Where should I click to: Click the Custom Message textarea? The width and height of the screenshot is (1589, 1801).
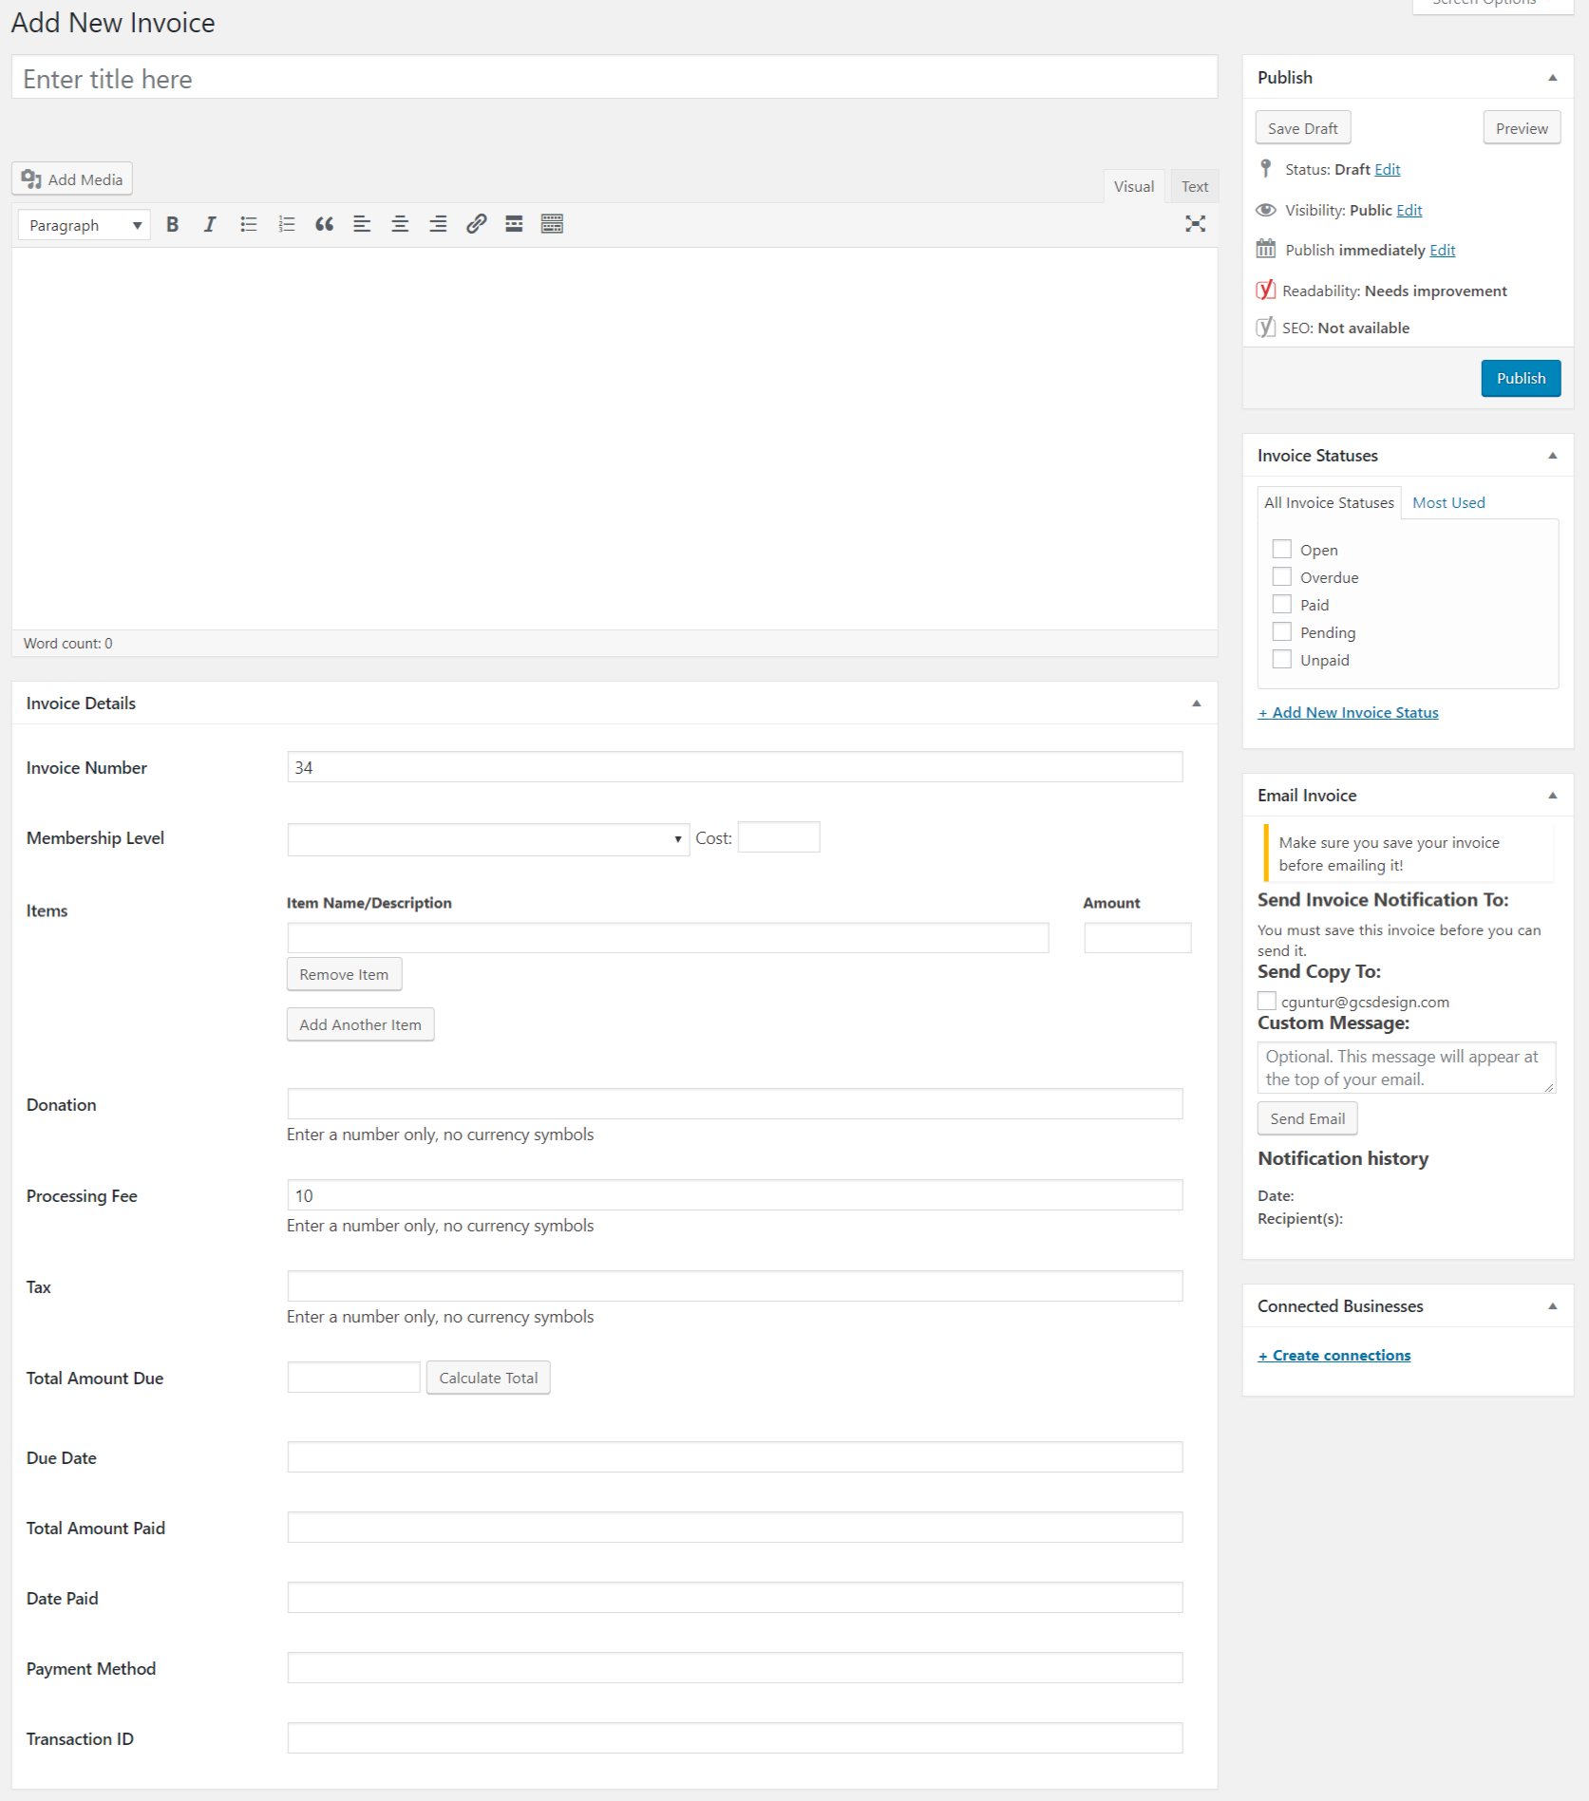[x=1407, y=1068]
